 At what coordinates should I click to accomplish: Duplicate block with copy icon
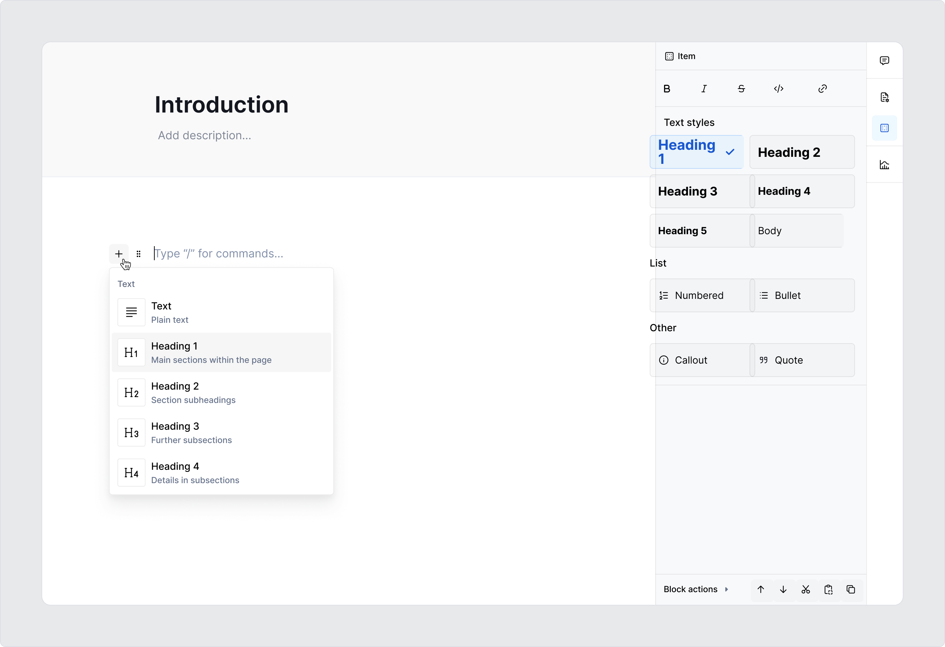pos(851,589)
